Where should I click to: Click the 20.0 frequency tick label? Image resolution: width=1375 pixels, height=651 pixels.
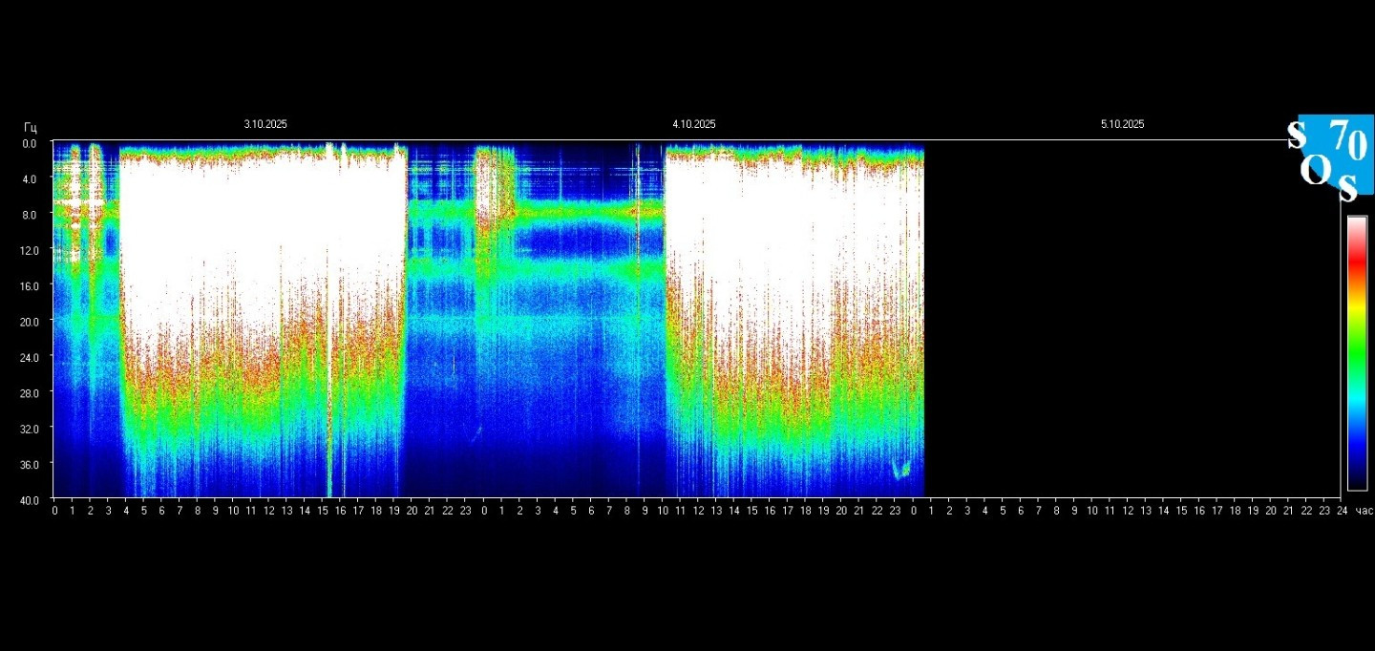(29, 322)
